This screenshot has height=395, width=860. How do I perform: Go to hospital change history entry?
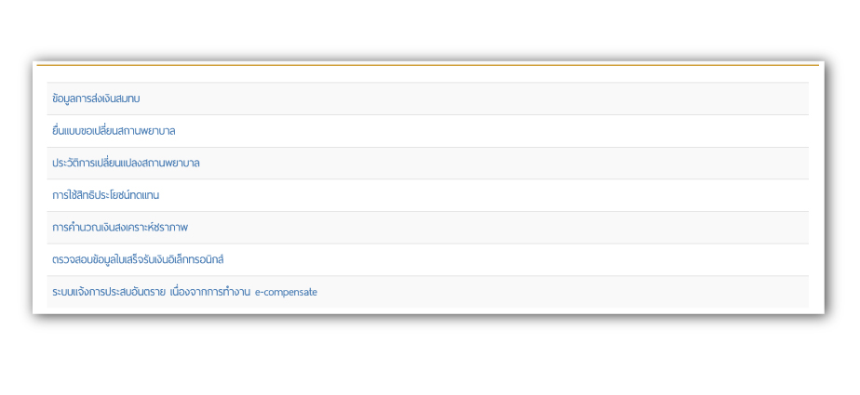(x=126, y=163)
